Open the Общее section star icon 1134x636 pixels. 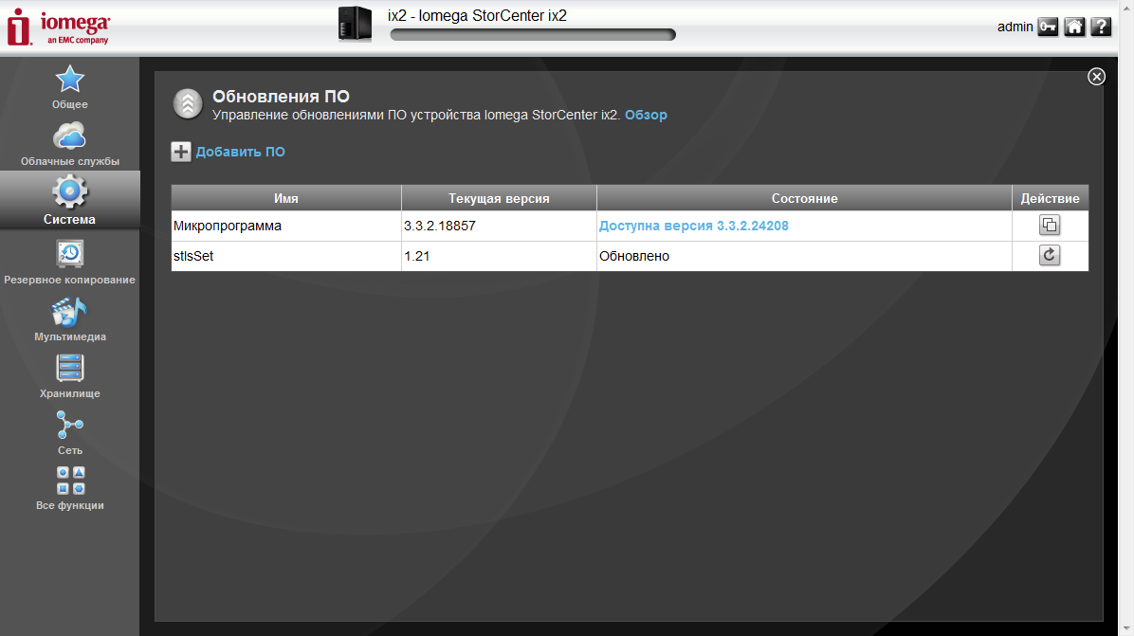69,80
